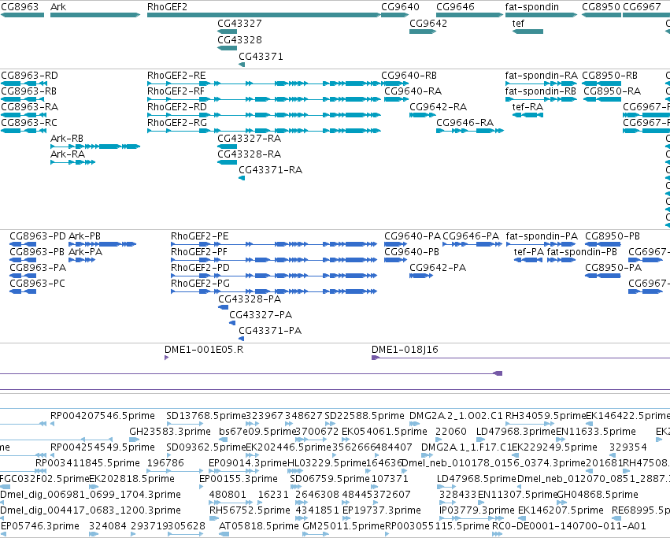
Task: Select protein CG43371-PA
Action: (x=242, y=339)
